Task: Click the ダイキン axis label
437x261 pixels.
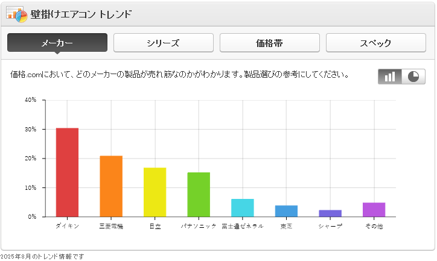Action: [67, 226]
